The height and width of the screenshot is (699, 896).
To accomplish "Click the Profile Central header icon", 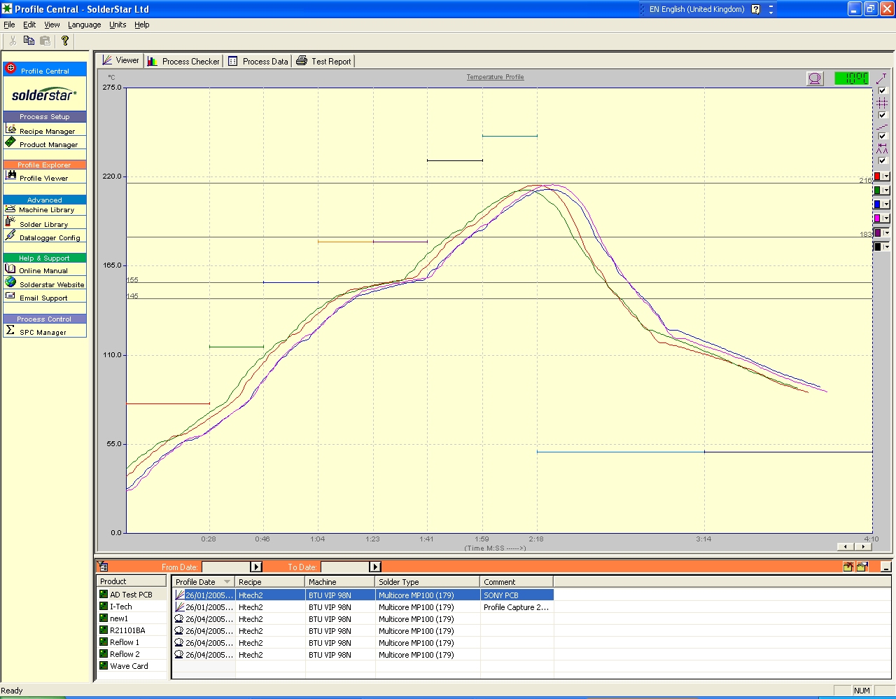I will pos(10,69).
